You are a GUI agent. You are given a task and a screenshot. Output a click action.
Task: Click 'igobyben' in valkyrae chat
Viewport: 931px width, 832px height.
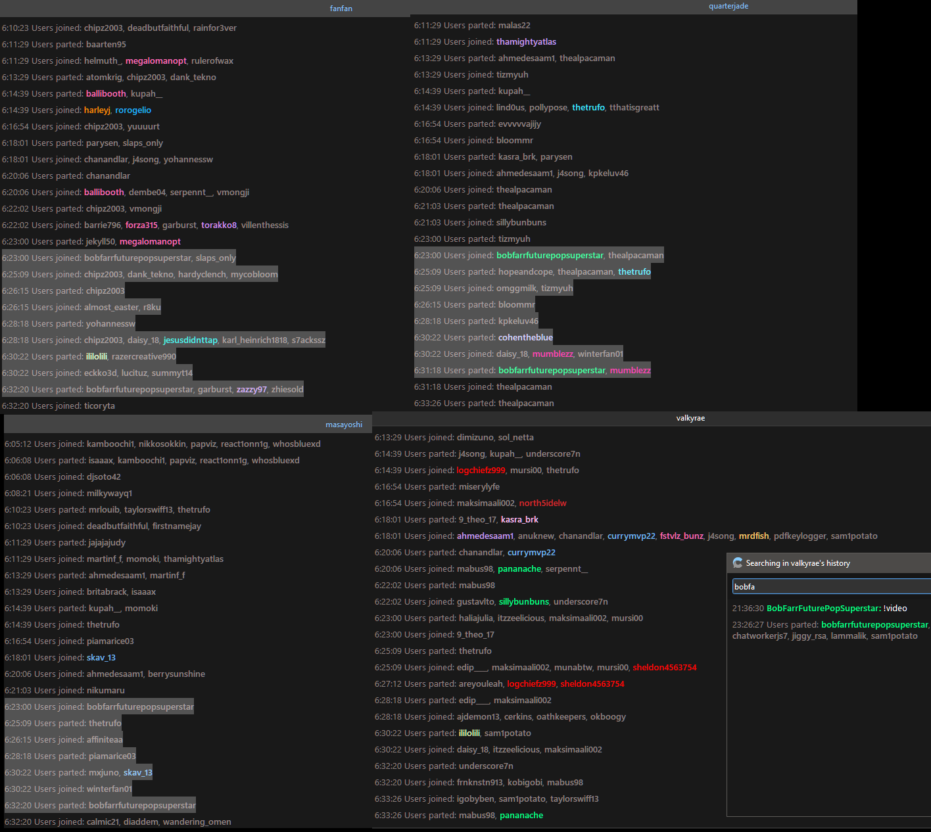pos(475,799)
